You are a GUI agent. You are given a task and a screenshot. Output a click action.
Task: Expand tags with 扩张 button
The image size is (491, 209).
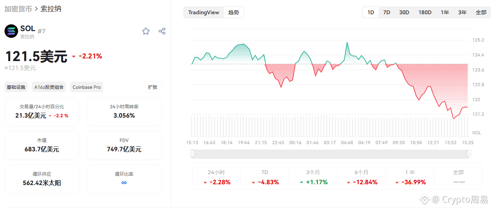tap(153, 87)
